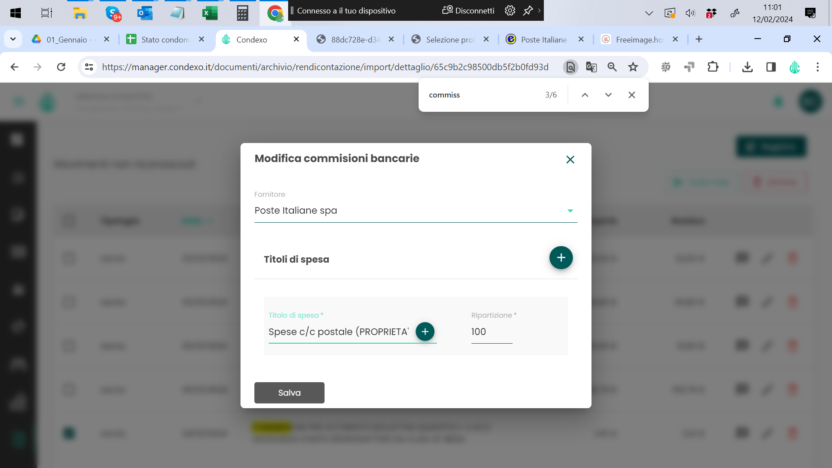Switch to the Poste Italiane tab
The image size is (832, 468).
(543, 39)
